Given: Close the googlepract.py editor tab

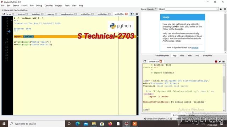Looking at the screenshot, I should [x=76, y=14].
